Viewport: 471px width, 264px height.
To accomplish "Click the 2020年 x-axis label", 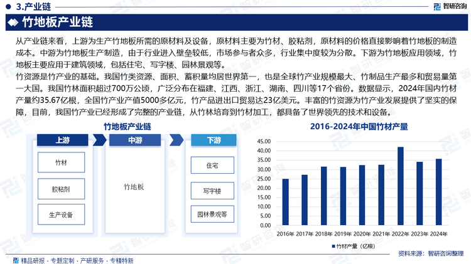I will pos(362,234).
